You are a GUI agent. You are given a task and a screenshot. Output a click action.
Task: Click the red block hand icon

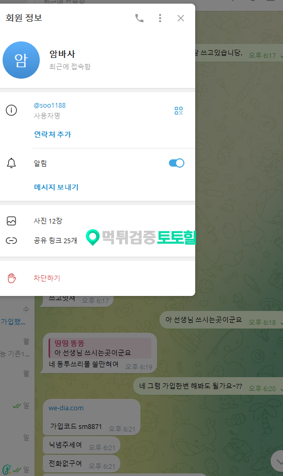coord(11,278)
